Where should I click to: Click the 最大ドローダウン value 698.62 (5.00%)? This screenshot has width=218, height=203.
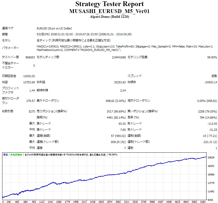116,101
